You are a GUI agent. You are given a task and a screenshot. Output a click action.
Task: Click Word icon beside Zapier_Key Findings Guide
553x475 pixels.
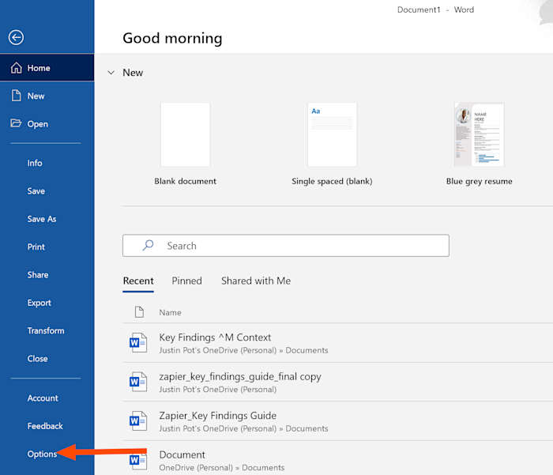click(x=138, y=421)
